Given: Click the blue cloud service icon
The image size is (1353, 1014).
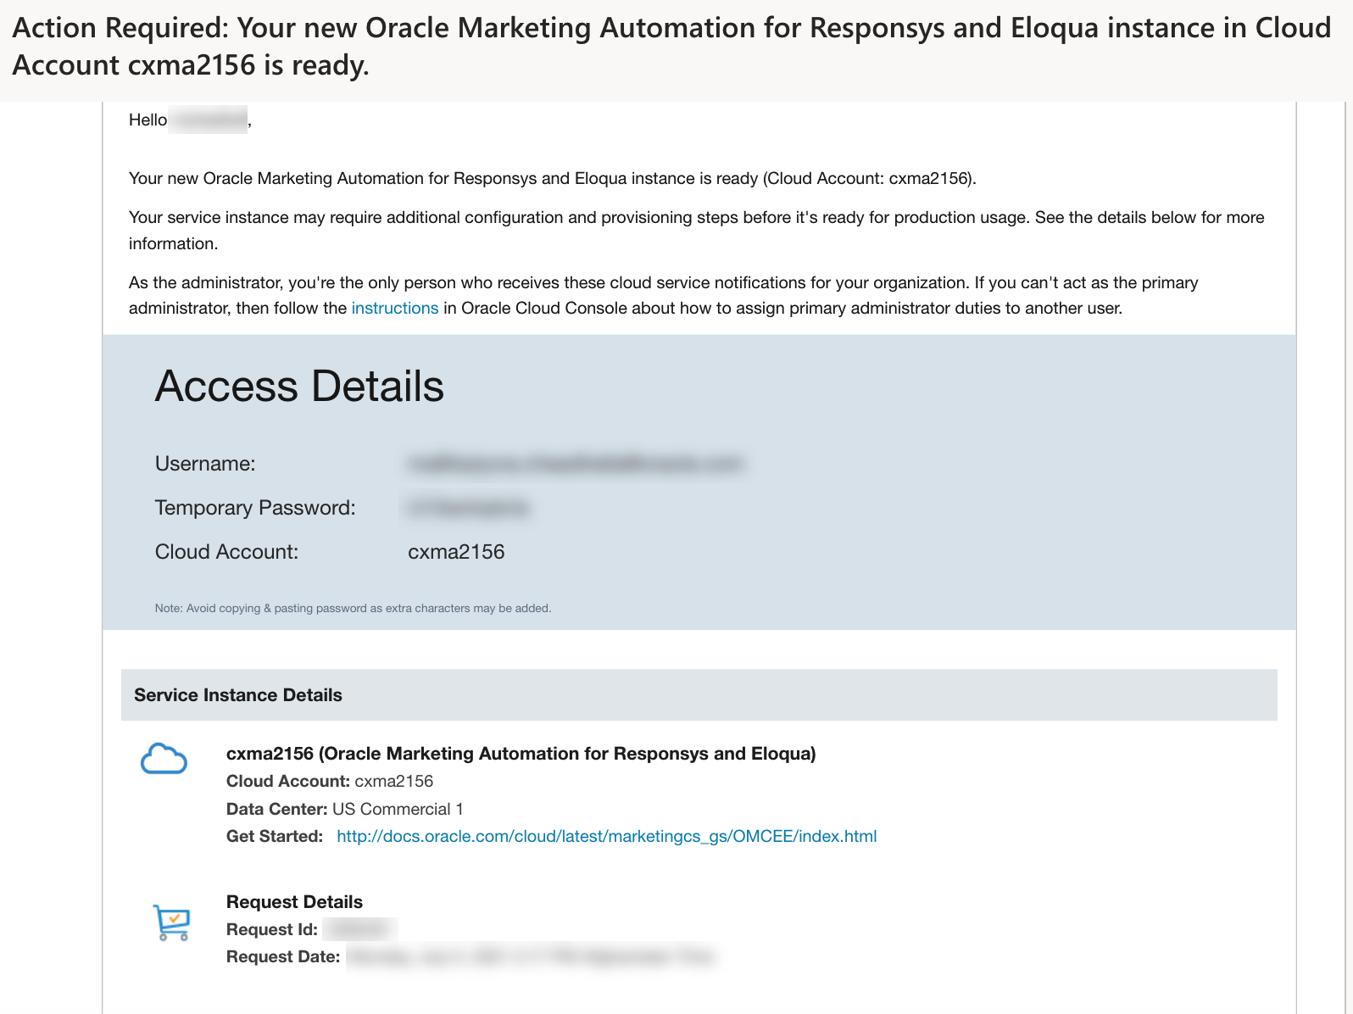Looking at the screenshot, I should click(164, 759).
